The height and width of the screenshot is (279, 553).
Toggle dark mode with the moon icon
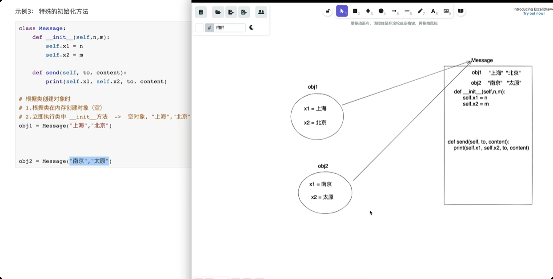(252, 28)
